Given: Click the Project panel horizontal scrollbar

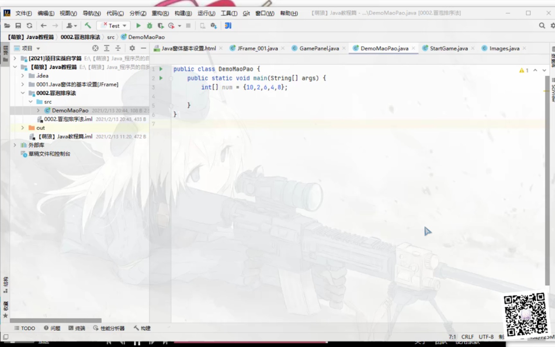Looking at the screenshot, I should coord(56,320).
